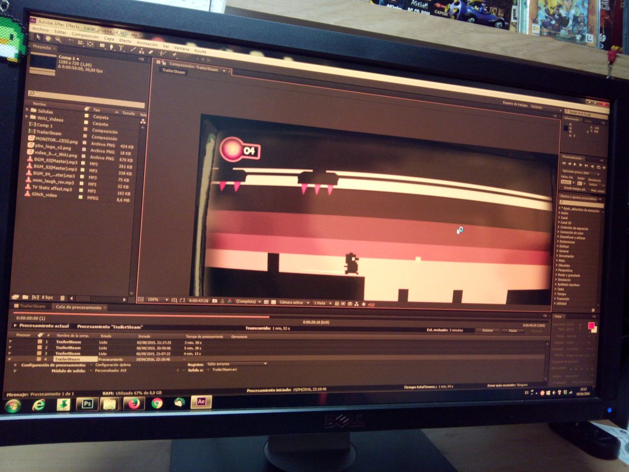This screenshot has width=629, height=472.
Task: Select the Eraser tool
Action: (150, 52)
